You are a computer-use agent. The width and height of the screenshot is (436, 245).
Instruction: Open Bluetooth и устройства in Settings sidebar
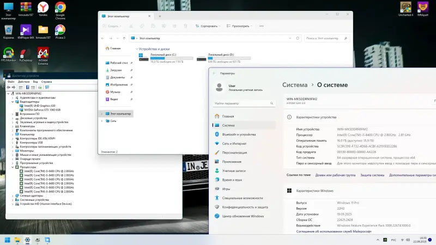coord(239,134)
